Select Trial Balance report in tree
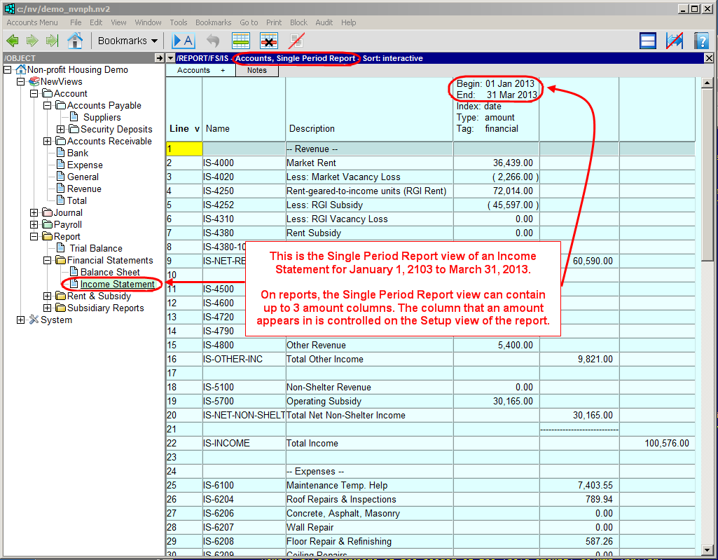The height and width of the screenshot is (560, 718). click(x=96, y=249)
